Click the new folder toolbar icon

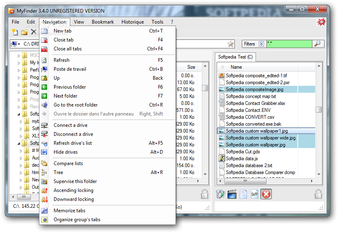pos(24,32)
